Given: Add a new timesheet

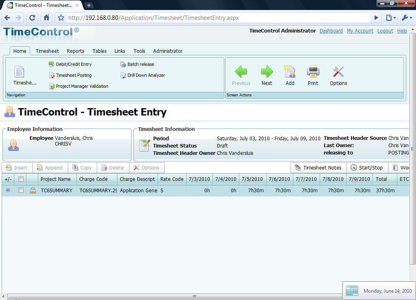Looking at the screenshot, I should 290,76.
